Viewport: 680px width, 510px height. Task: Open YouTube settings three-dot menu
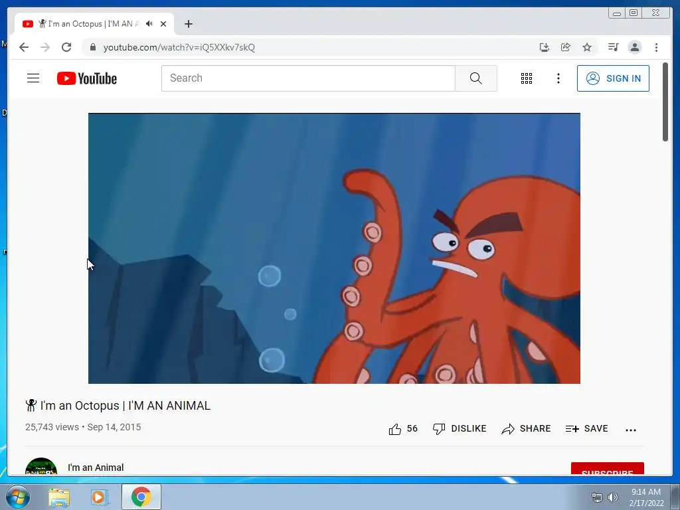[558, 78]
